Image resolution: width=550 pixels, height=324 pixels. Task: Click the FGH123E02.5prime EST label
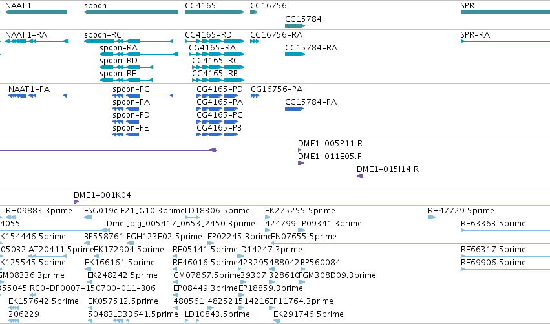[x=164, y=237]
